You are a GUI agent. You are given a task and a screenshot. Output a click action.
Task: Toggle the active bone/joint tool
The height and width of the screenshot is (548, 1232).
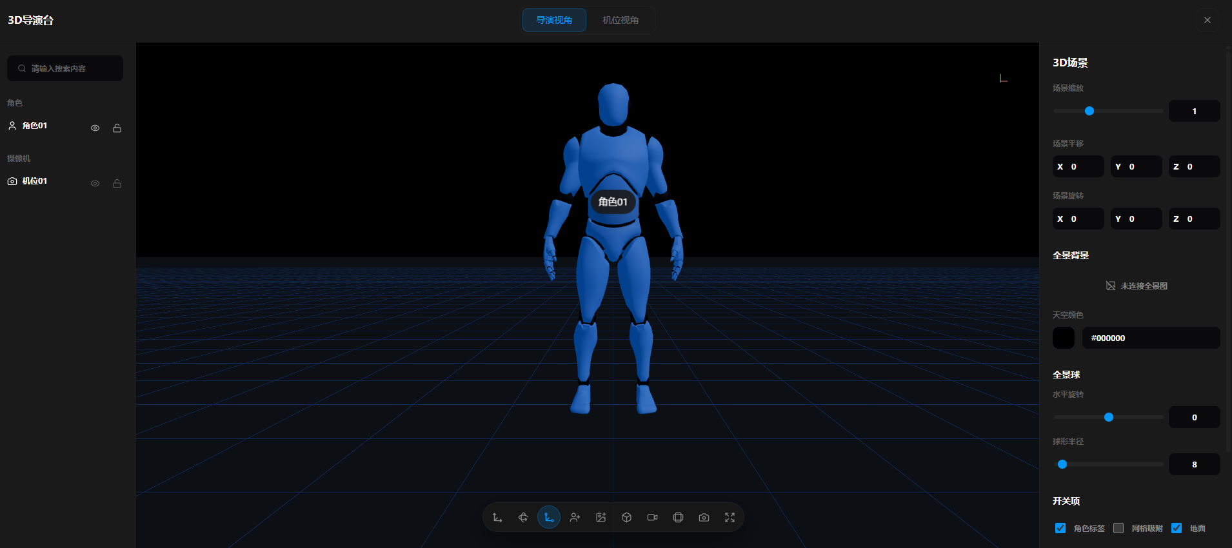(x=549, y=518)
